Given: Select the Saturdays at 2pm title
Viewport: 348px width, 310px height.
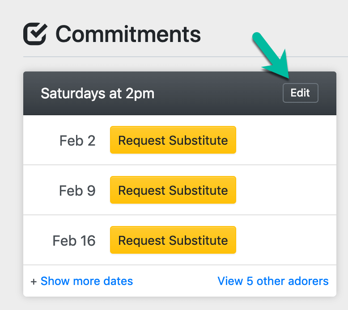Looking at the screenshot, I should (x=98, y=93).
